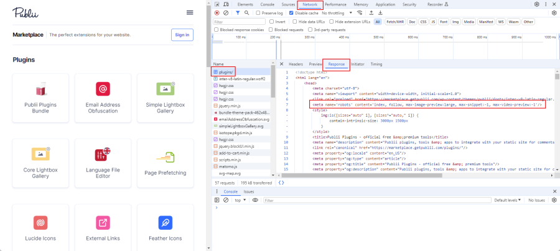Close the console drawer
Viewport: 560px width, 251px height.
pos(554,191)
